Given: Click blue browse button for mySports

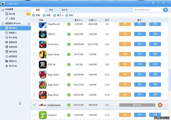Looking at the screenshot, I should [155, 115].
